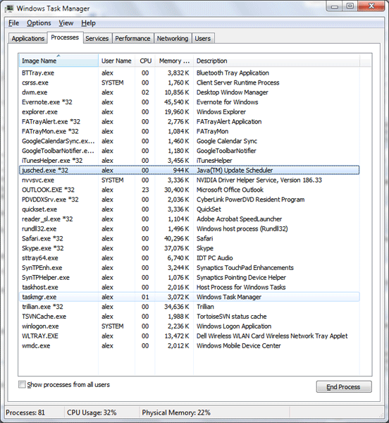Click the 45,540 K memory value
This screenshot has height=423, width=389.
point(177,102)
